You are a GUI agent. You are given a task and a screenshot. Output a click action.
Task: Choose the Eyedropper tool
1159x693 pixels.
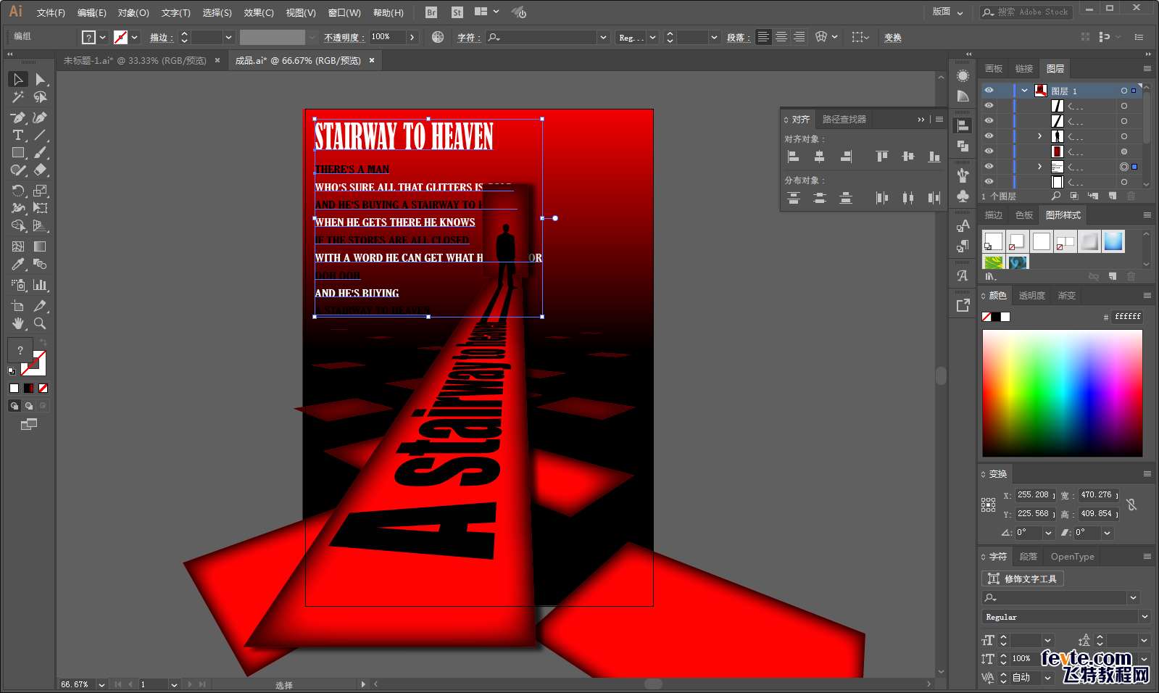[x=19, y=265]
